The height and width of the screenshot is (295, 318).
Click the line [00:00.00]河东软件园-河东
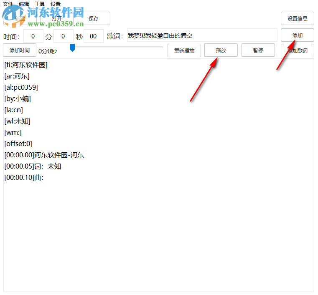[44, 155]
